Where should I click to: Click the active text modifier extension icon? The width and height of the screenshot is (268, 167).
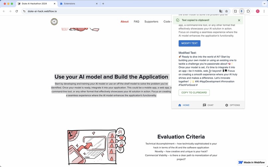click(x=242, y=11)
